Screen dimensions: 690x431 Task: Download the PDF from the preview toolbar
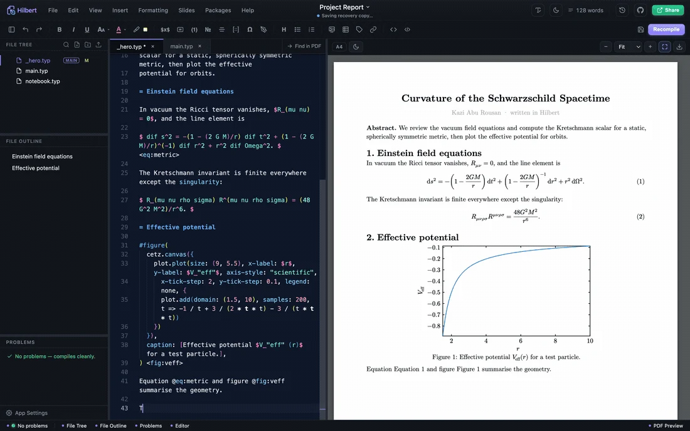[x=679, y=46]
